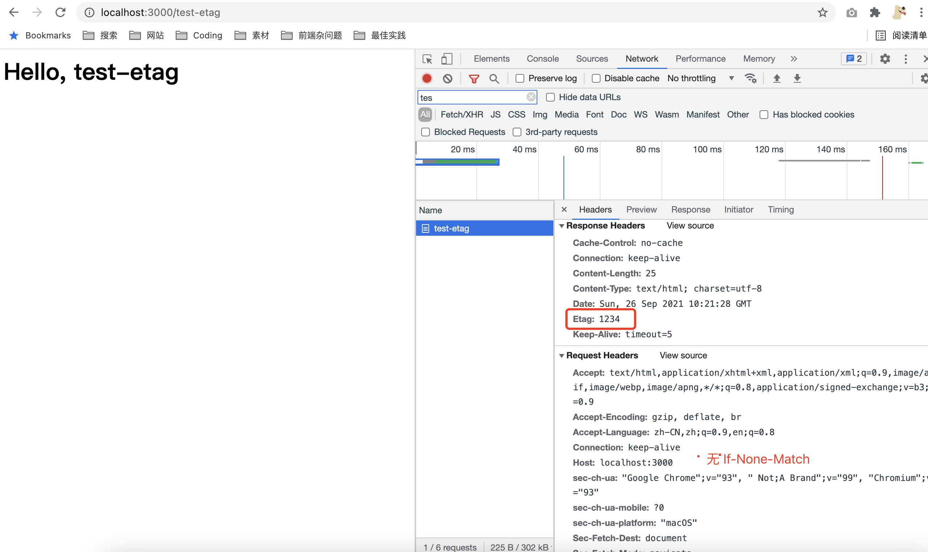Open the Timing tab of the request
Image resolution: width=928 pixels, height=552 pixels.
781,210
